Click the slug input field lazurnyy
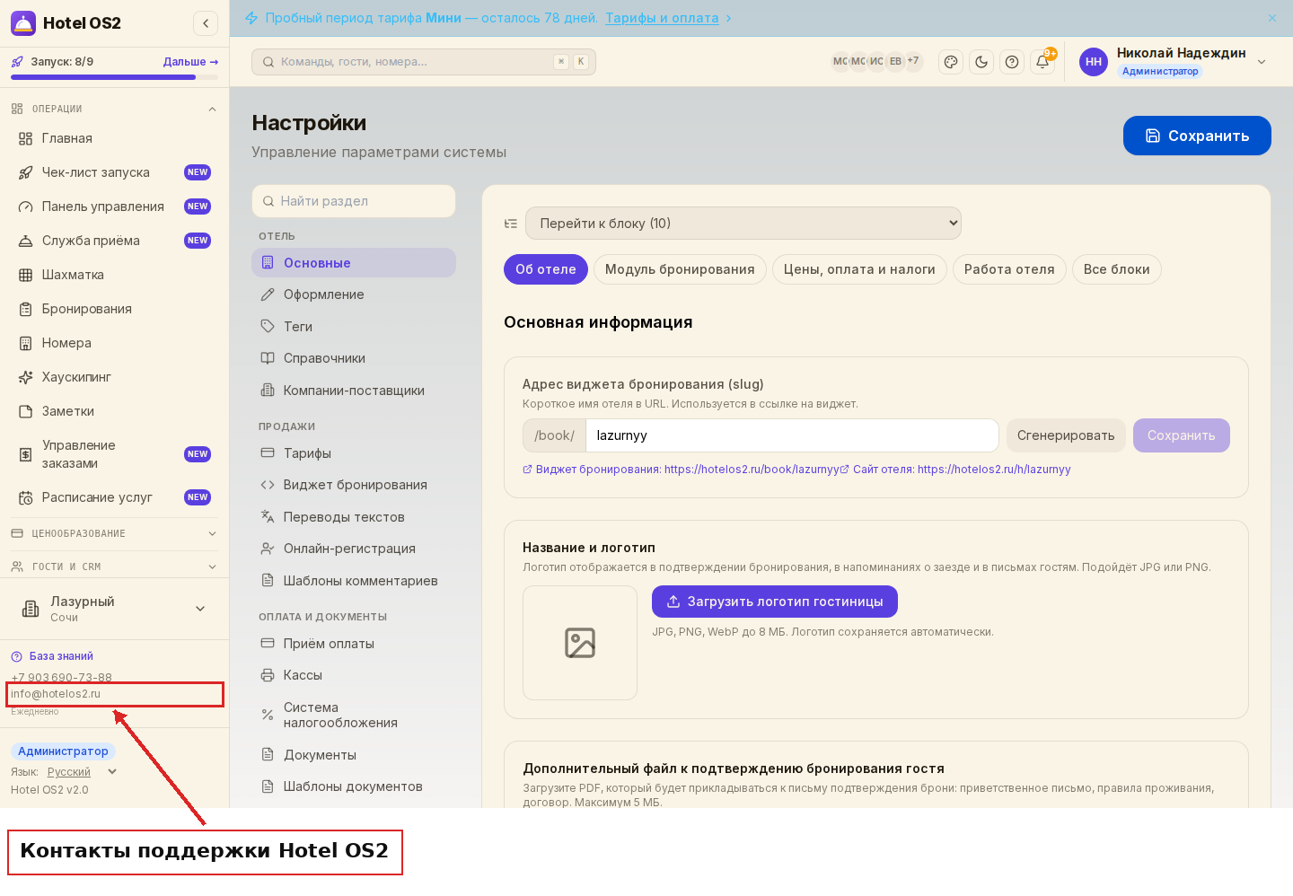This screenshot has height=896, width=1293. click(792, 435)
